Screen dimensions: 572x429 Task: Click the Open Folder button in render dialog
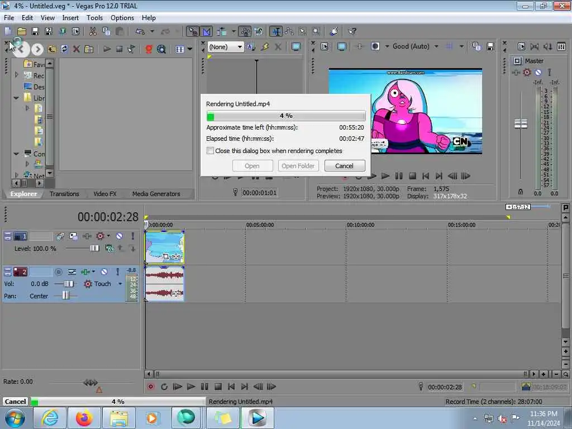298,166
